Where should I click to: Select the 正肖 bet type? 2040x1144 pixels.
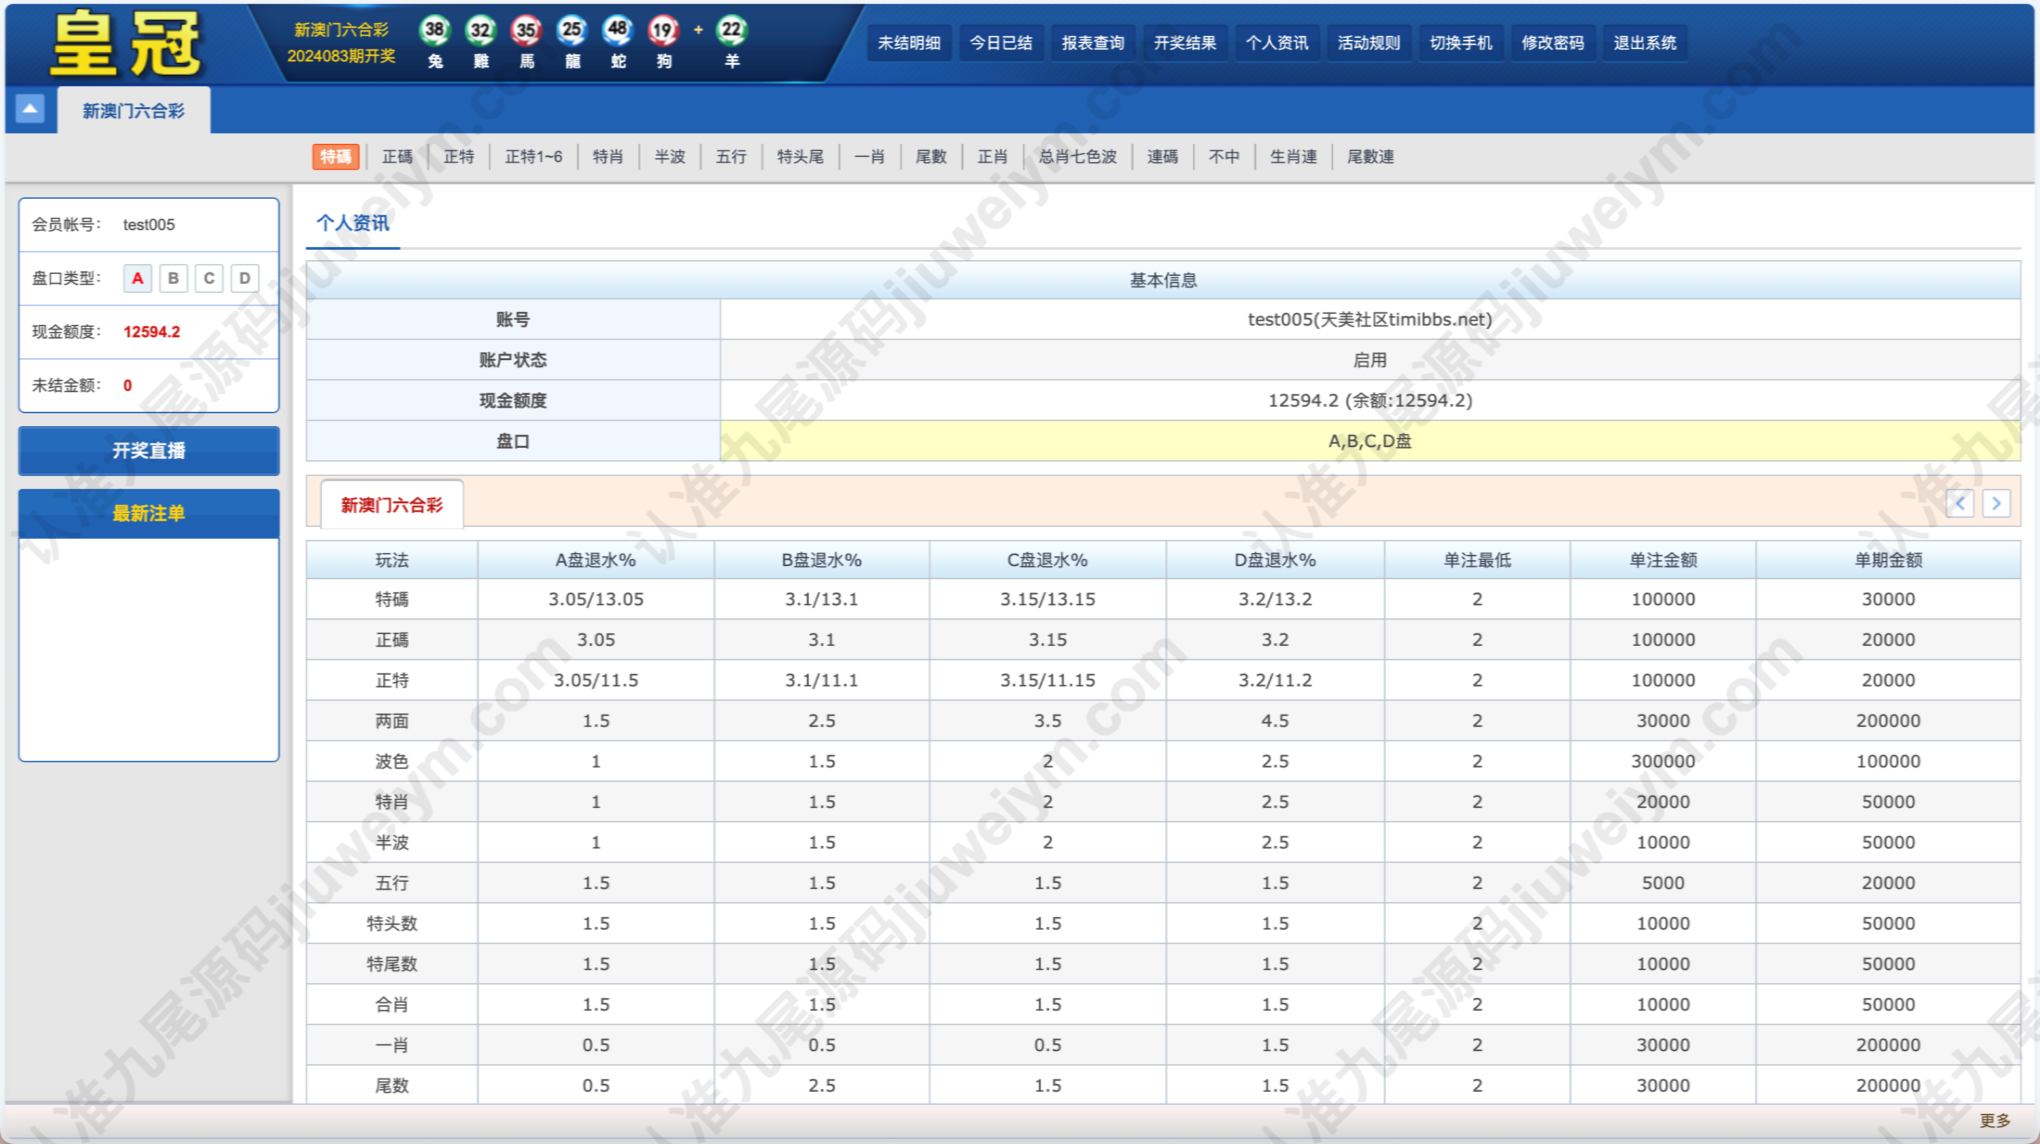993,157
